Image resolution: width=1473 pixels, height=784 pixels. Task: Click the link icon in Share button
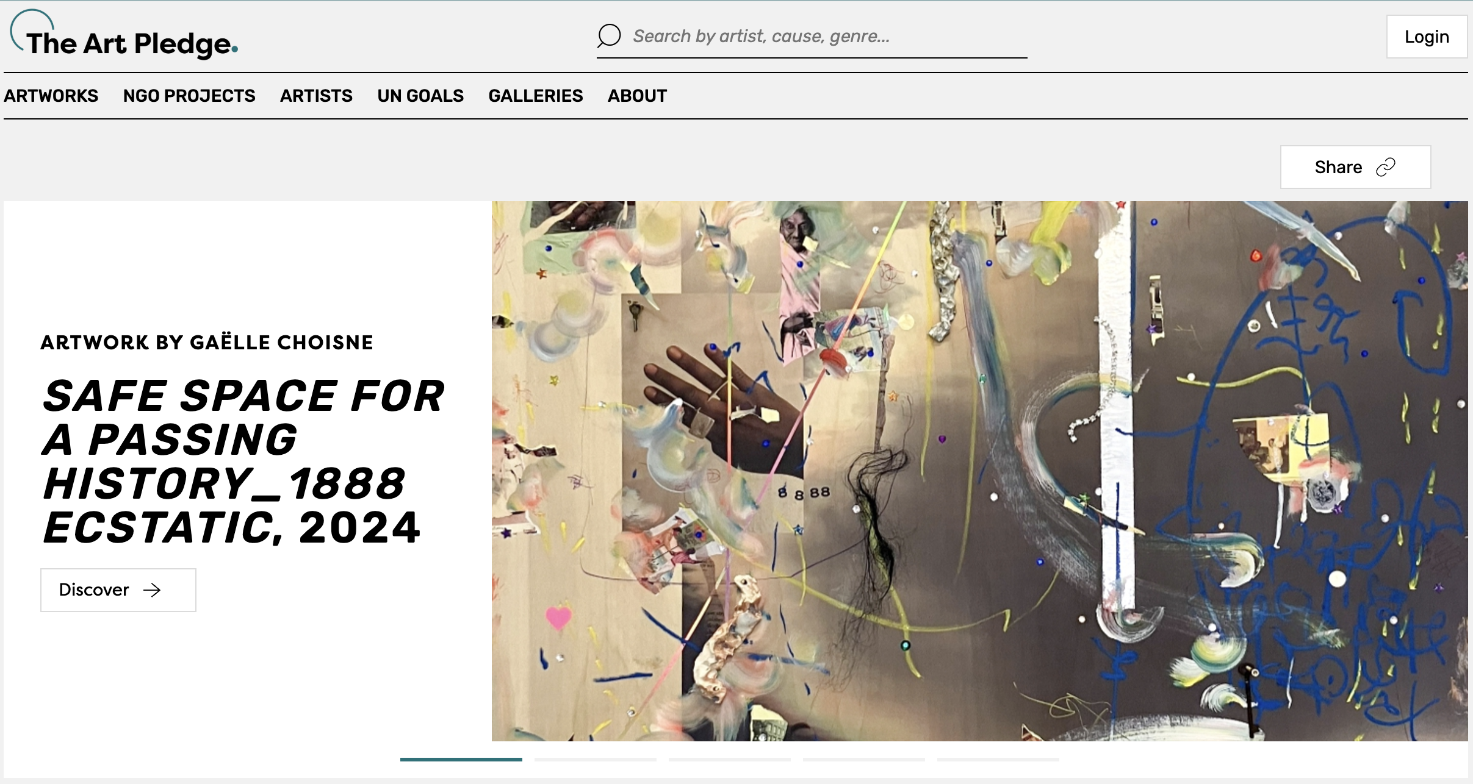(1386, 167)
